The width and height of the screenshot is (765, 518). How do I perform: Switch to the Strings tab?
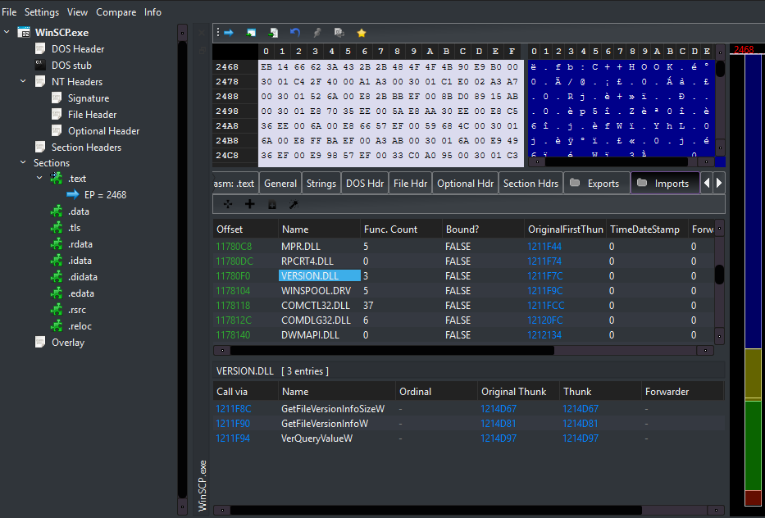[x=321, y=184]
